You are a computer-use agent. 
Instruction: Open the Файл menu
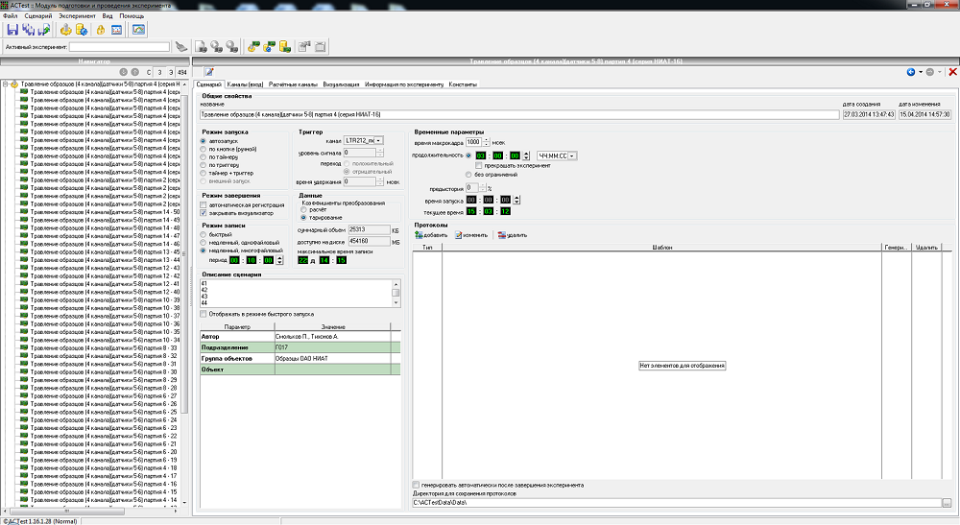point(11,16)
